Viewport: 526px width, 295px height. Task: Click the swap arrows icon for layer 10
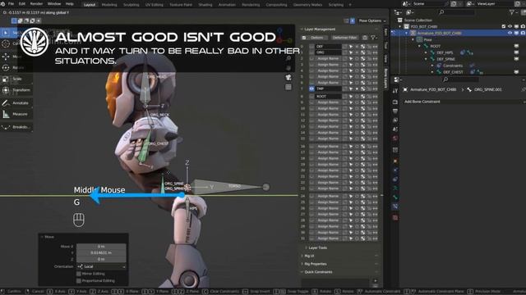375,109
